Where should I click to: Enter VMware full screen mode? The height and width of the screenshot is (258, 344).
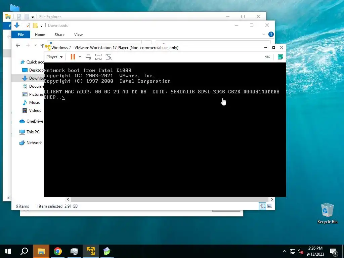(x=98, y=57)
